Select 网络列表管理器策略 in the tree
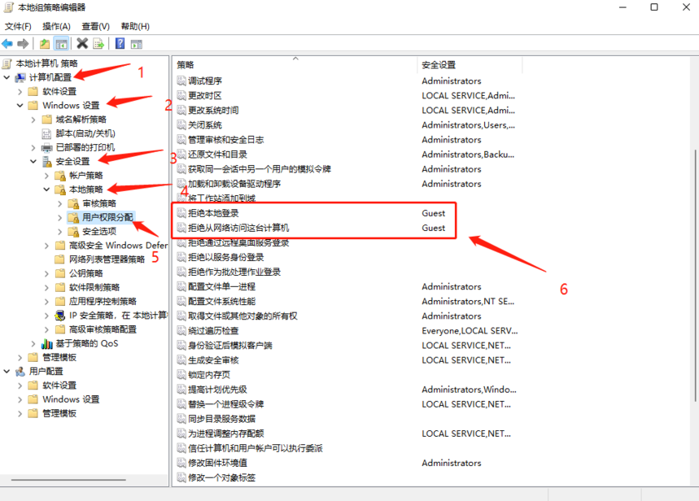 (x=107, y=259)
